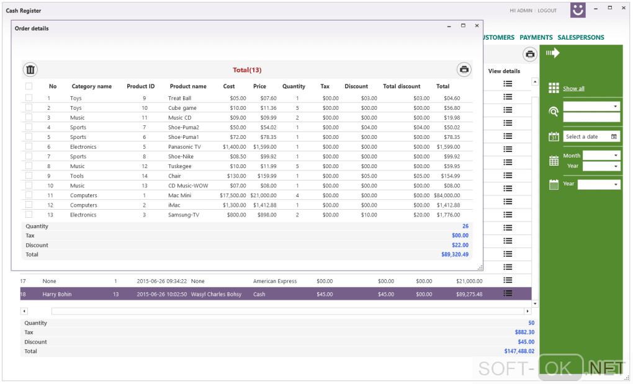The width and height of the screenshot is (633, 384).
Task: Click the Quantity column header
Action: pos(294,86)
